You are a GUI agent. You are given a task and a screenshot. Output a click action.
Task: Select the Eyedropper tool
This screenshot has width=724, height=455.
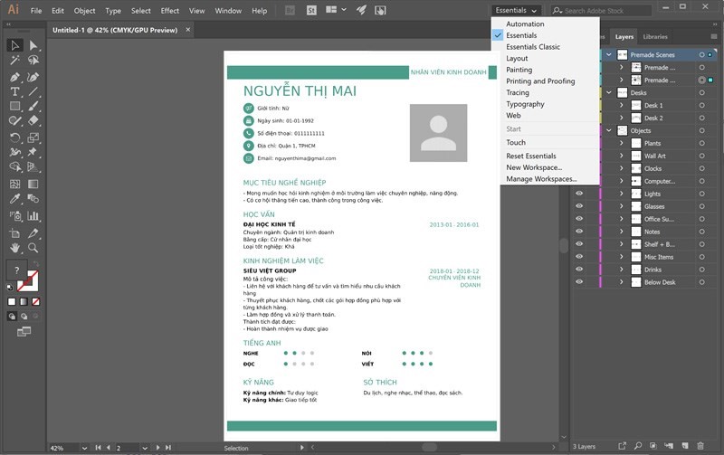(14, 198)
